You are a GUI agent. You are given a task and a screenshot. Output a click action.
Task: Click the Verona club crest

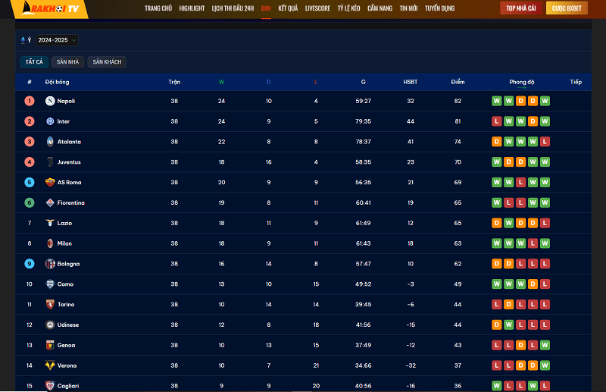(x=50, y=365)
